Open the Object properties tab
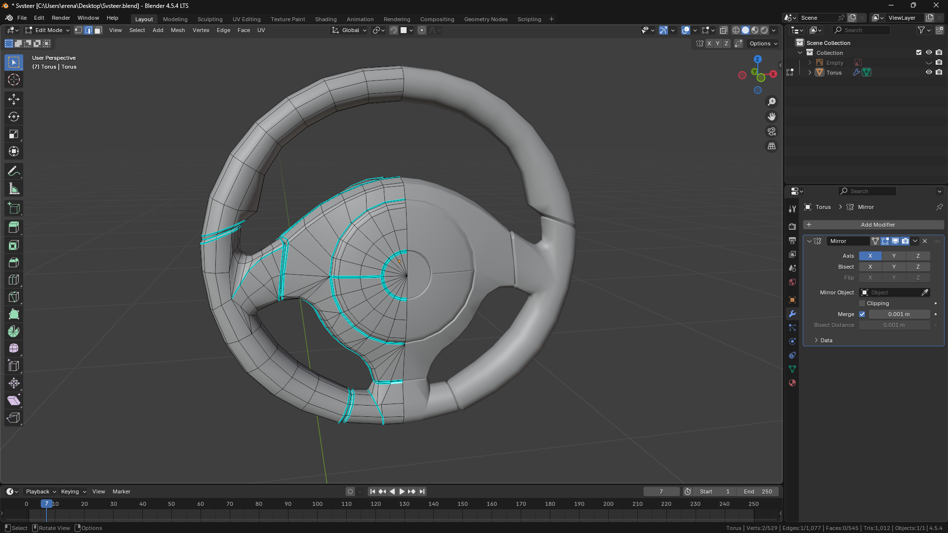 point(792,300)
